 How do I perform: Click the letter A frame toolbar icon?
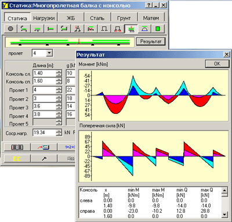pos(78,29)
